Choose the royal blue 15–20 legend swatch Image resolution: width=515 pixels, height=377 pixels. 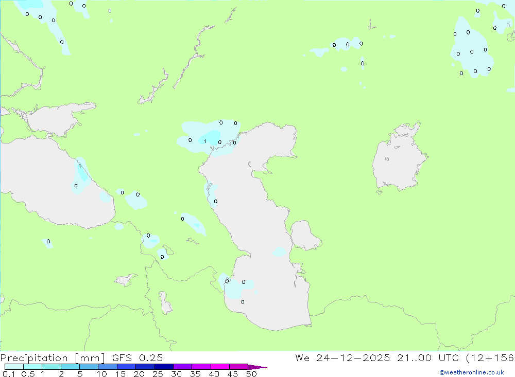tap(127, 367)
